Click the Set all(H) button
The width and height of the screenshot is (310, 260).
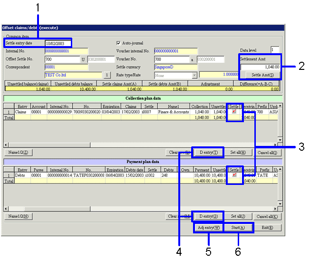coord(238,153)
